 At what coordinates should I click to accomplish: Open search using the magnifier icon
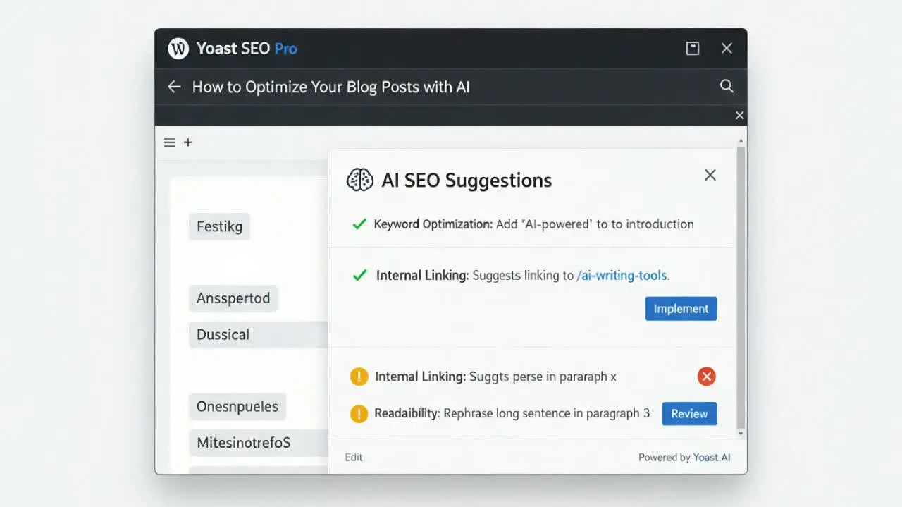coord(727,85)
